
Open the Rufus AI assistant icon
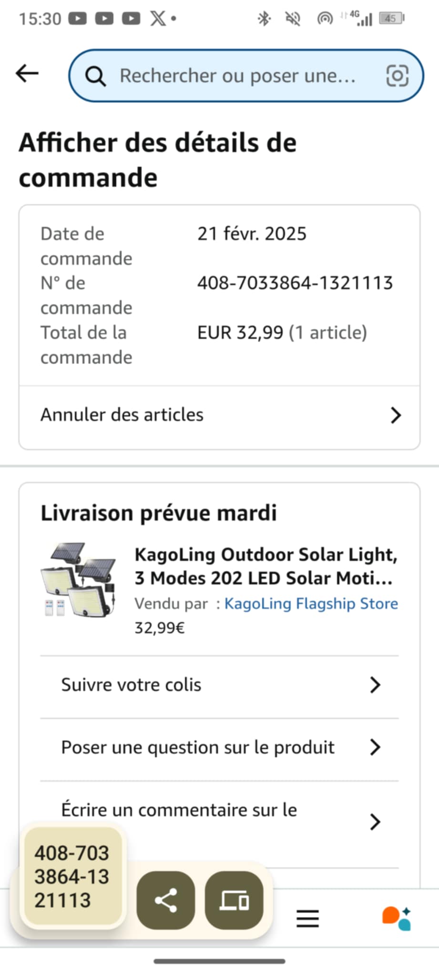pos(396,918)
